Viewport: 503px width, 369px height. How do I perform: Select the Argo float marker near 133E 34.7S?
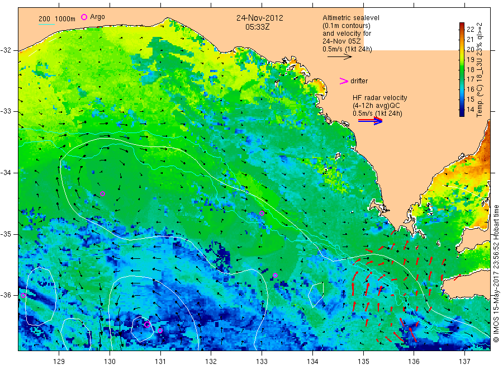coord(262,214)
